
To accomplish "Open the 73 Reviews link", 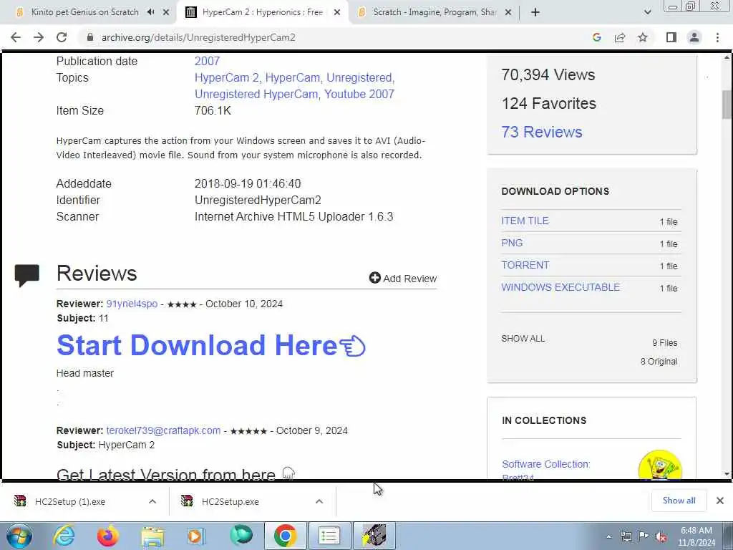I will [542, 132].
